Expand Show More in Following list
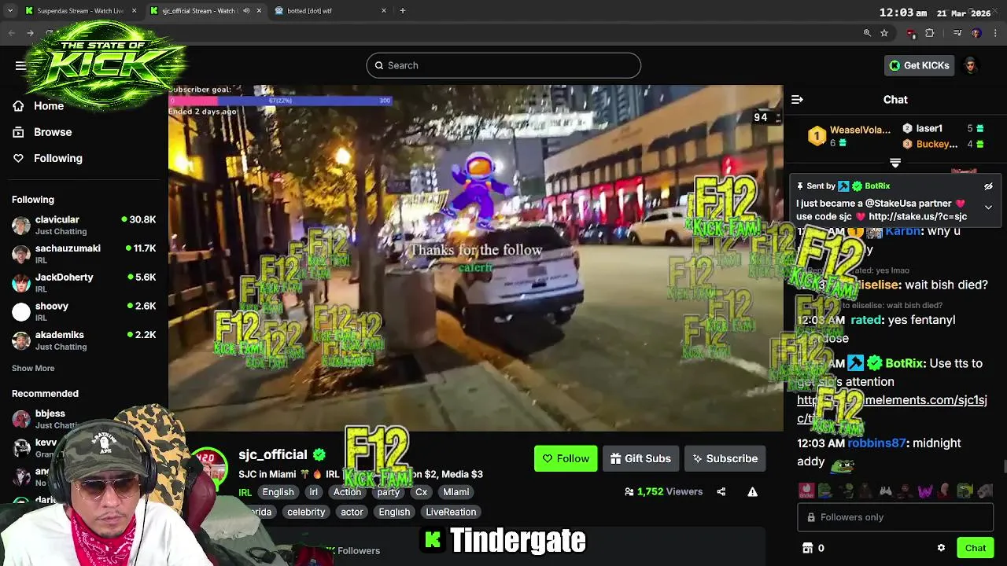 tap(33, 368)
